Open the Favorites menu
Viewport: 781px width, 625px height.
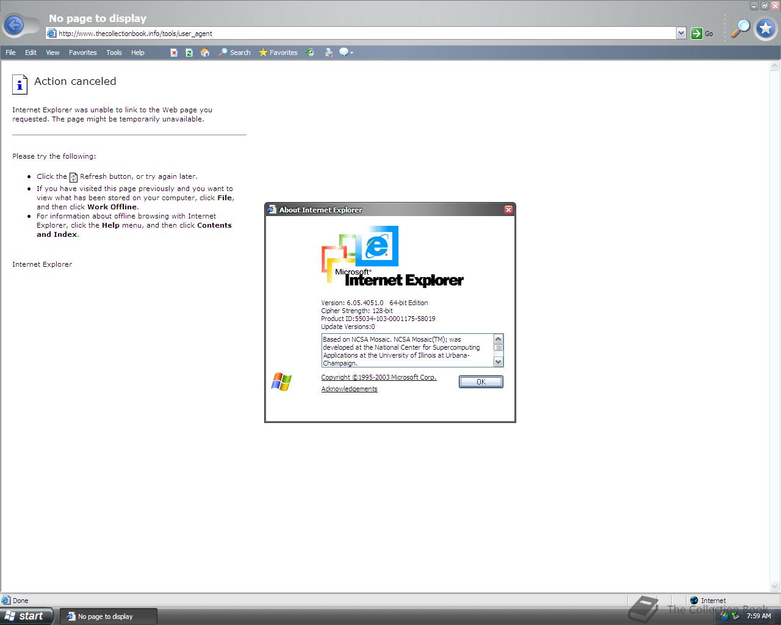(83, 52)
